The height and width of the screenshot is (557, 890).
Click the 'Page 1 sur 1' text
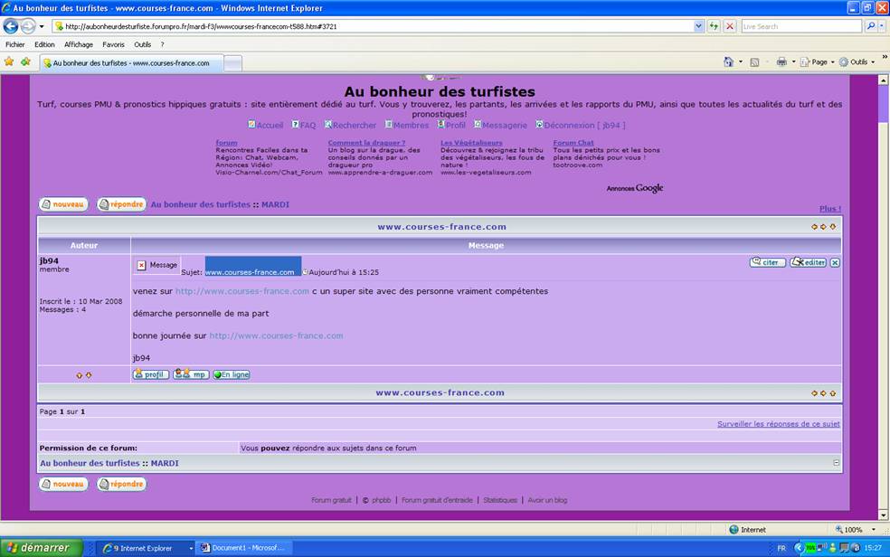[x=62, y=411]
